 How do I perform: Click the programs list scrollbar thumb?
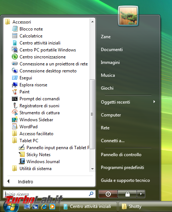pos(92,114)
